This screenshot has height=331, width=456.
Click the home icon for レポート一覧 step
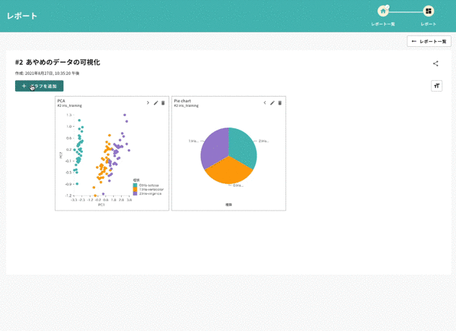pos(383,11)
